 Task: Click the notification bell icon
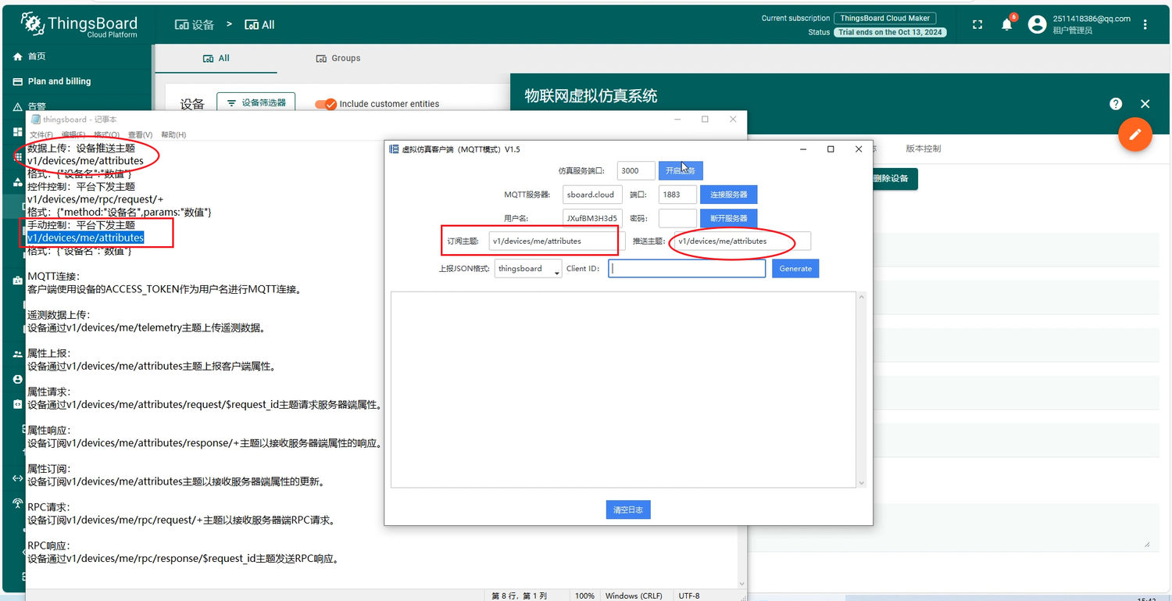click(x=1006, y=25)
